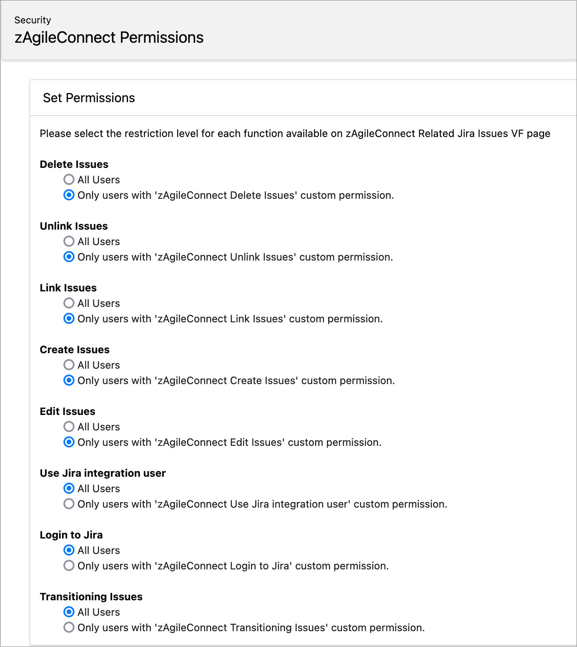Restrict Unlink Issues to custom permission users

(69, 257)
